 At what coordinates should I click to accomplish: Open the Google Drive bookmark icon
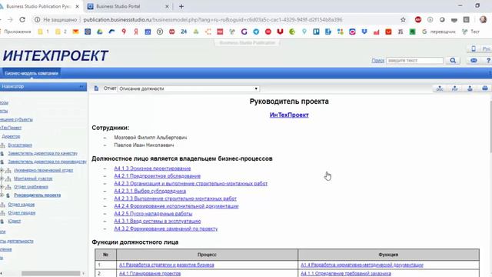point(100,32)
